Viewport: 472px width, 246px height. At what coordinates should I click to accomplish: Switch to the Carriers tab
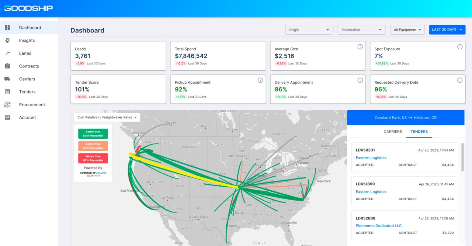[393, 132]
